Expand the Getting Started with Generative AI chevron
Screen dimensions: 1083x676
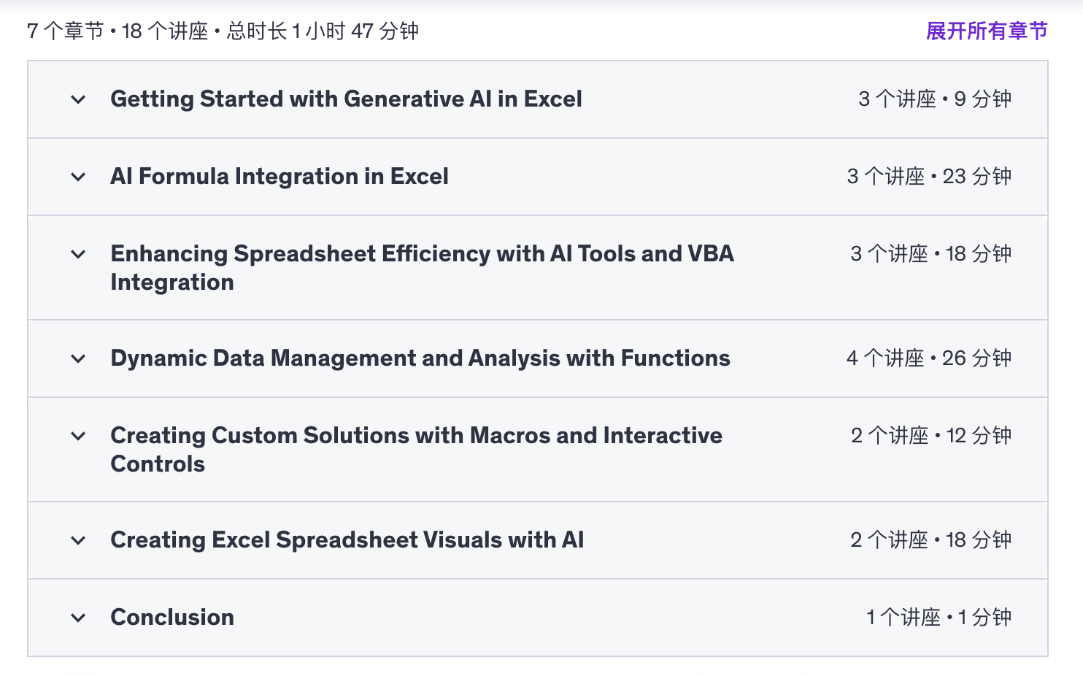(x=78, y=99)
